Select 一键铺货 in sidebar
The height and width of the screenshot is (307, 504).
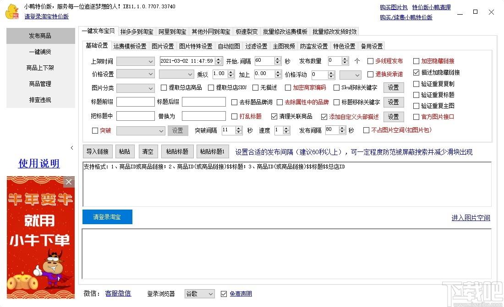point(40,52)
